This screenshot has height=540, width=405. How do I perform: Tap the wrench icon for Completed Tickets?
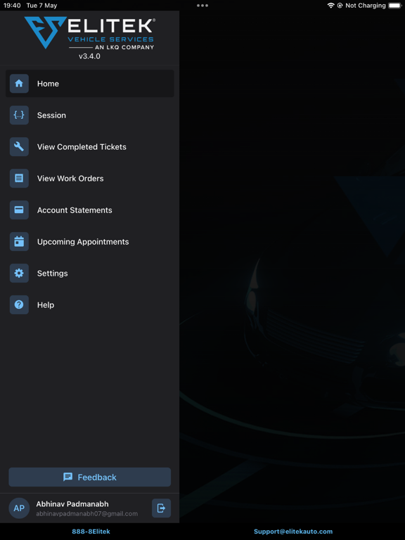19,147
